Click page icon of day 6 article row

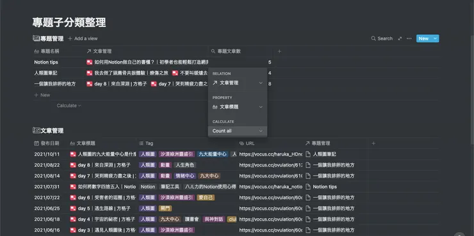point(73,198)
